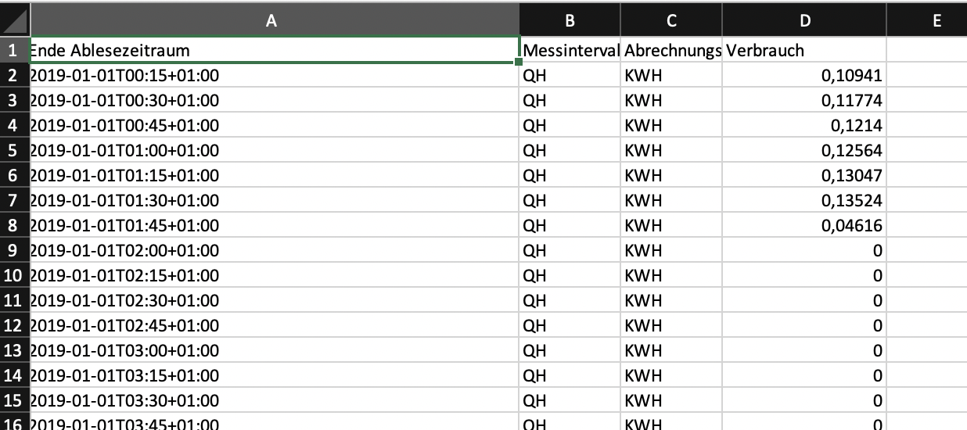Select cell containing 0,10941
The width and height of the screenshot is (967, 430).
point(804,75)
